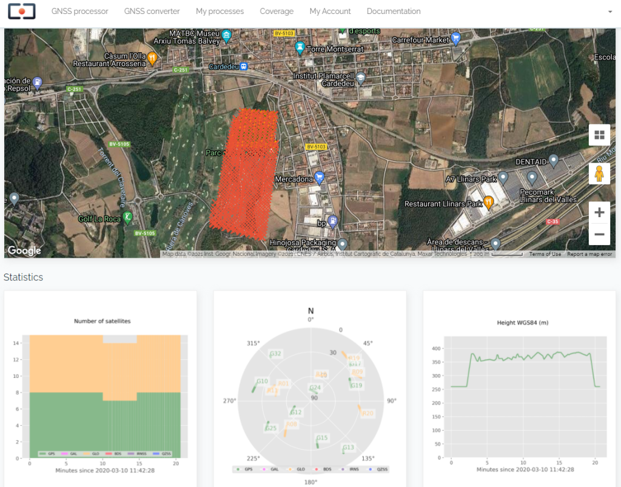The image size is (621, 487).
Task: Zoom in on the map
Action: [x=599, y=212]
